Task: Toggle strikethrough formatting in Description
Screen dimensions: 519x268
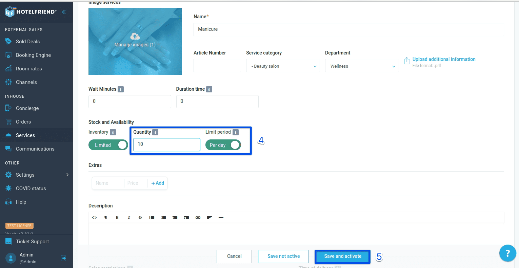Action: point(140,218)
